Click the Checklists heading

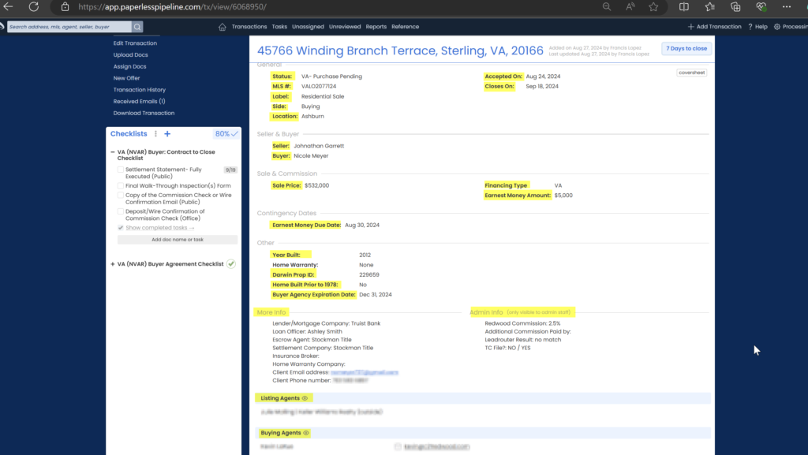[x=129, y=134]
